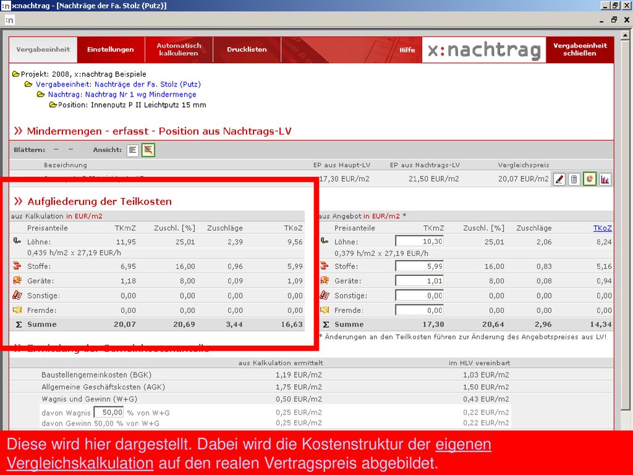The width and height of the screenshot is (633, 475).
Task: Click the Geräte icon in the Kalkulation table
Action: pyautogui.click(x=17, y=280)
